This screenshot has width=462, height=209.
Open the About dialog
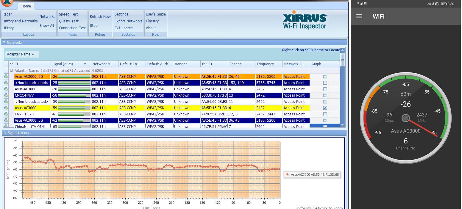[151, 28]
